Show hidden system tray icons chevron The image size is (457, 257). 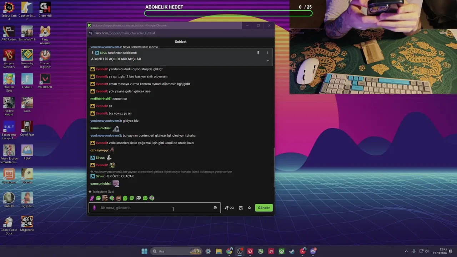406,251
